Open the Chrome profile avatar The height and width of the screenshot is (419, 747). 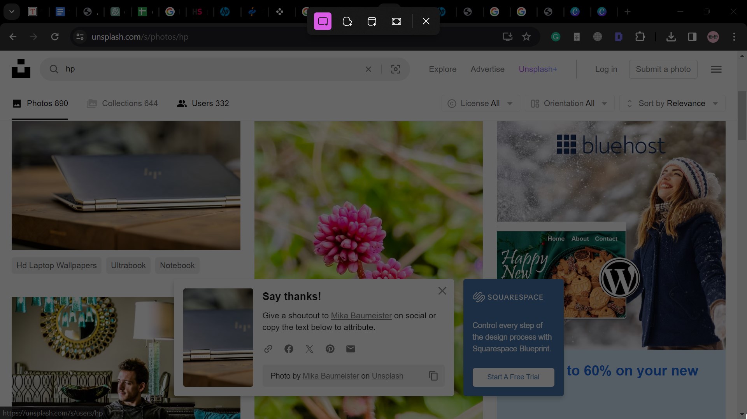[713, 37]
